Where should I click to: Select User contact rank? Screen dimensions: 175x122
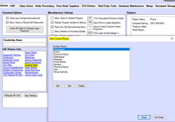91,70
